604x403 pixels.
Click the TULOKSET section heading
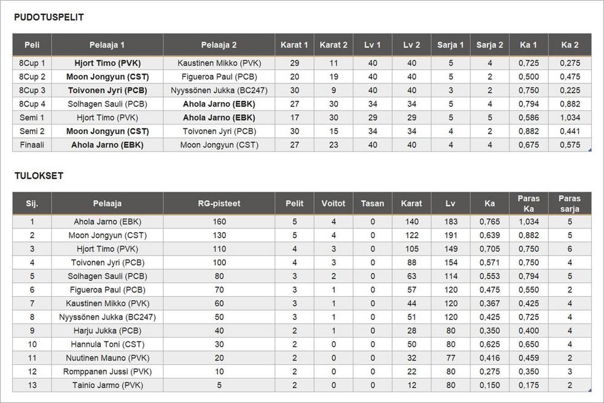pyautogui.click(x=39, y=176)
